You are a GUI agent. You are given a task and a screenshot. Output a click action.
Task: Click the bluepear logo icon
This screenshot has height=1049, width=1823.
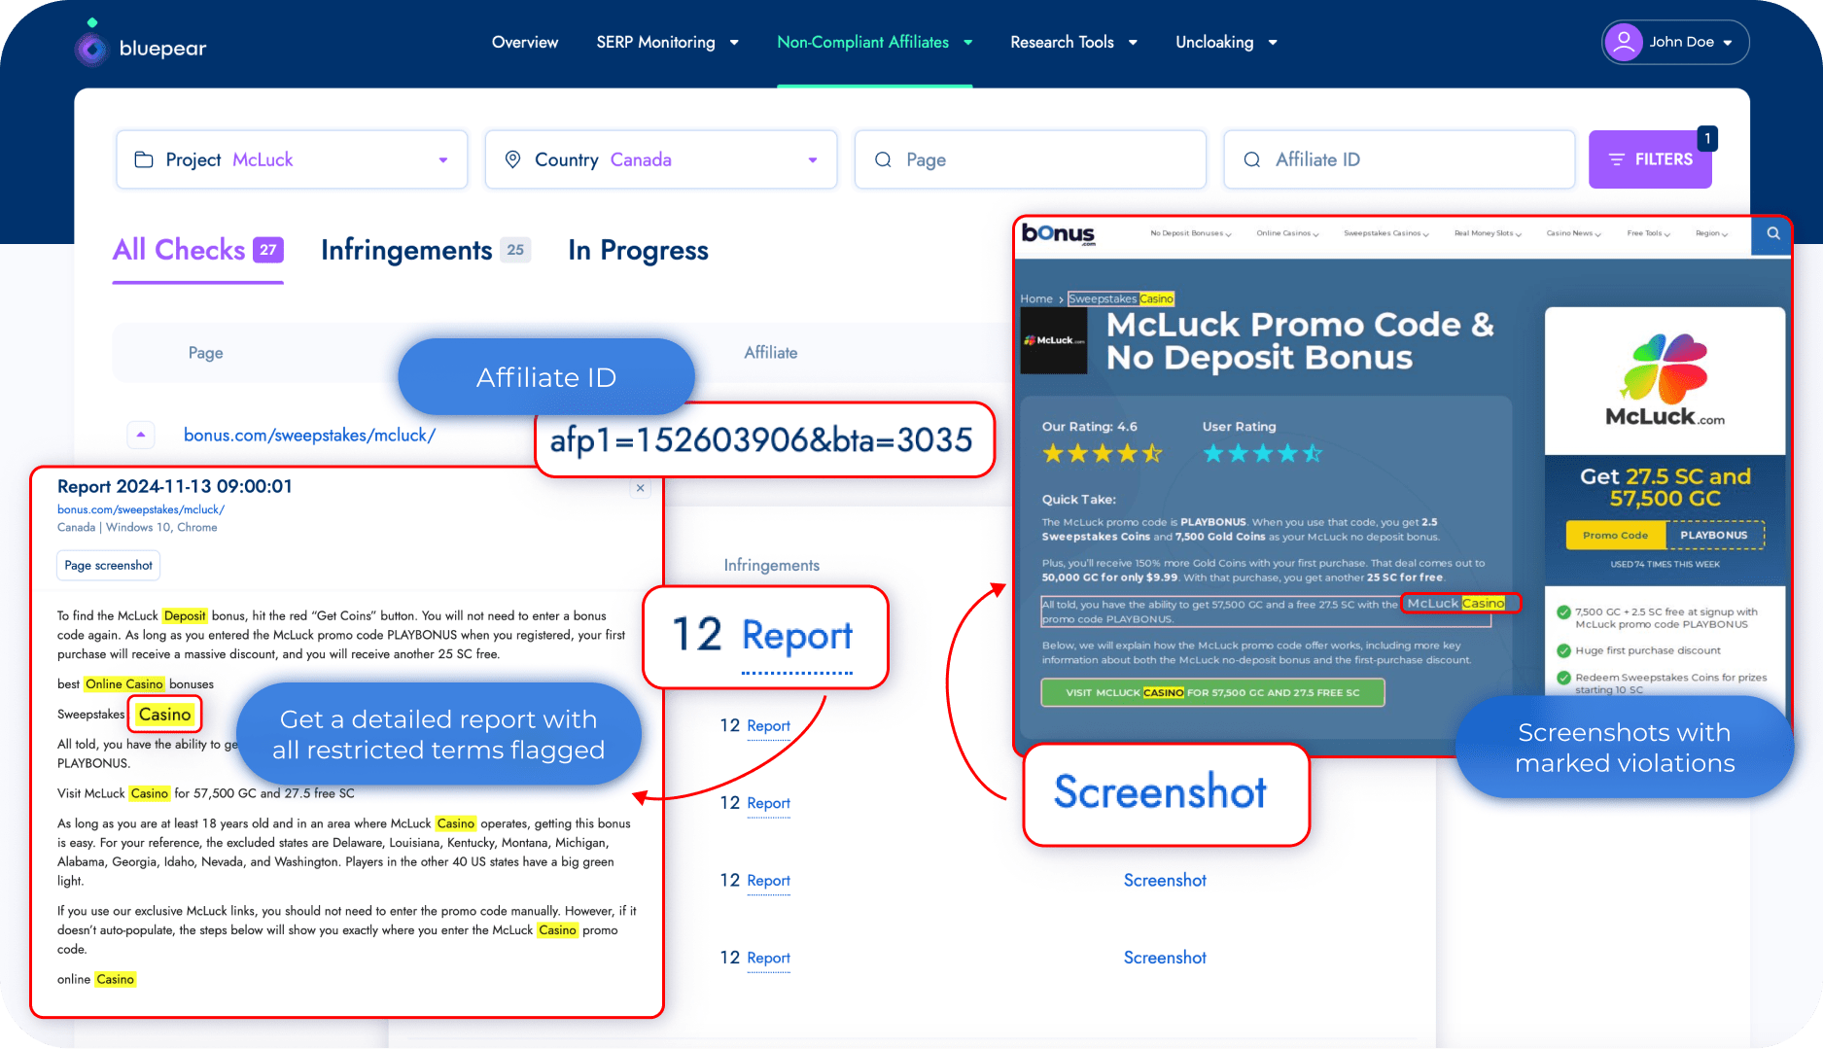pos(91,44)
